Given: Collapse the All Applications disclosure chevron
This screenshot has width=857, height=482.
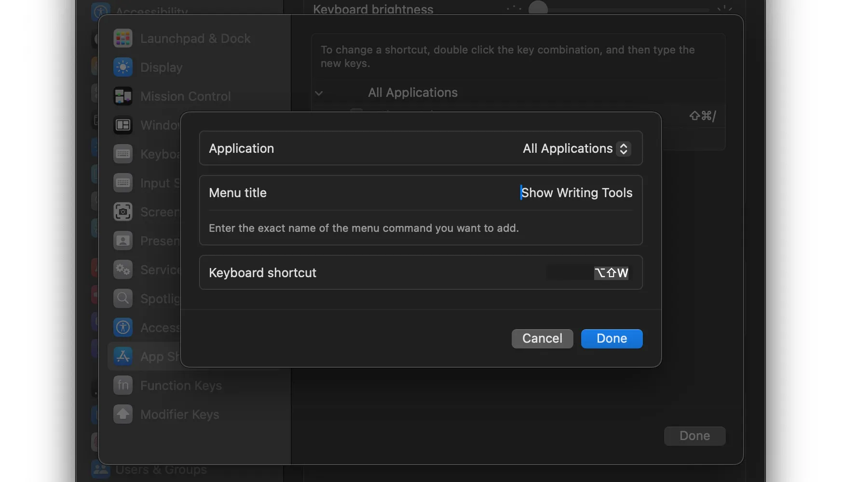Looking at the screenshot, I should click(319, 93).
